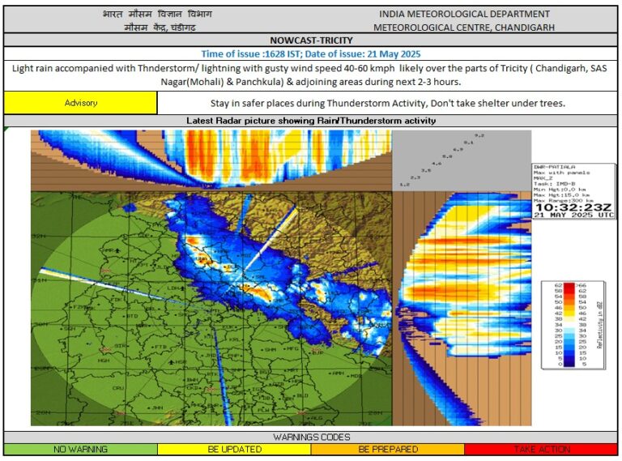
Task: Click the Task: IMD-B info line
Action: 554,184
